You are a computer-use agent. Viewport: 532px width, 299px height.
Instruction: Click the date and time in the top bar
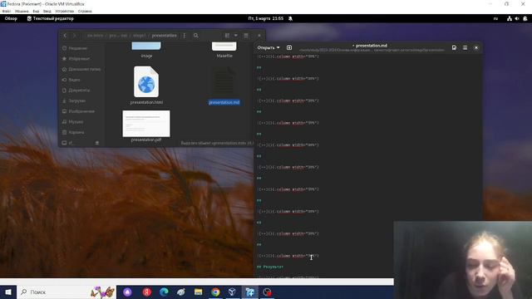[266, 18]
